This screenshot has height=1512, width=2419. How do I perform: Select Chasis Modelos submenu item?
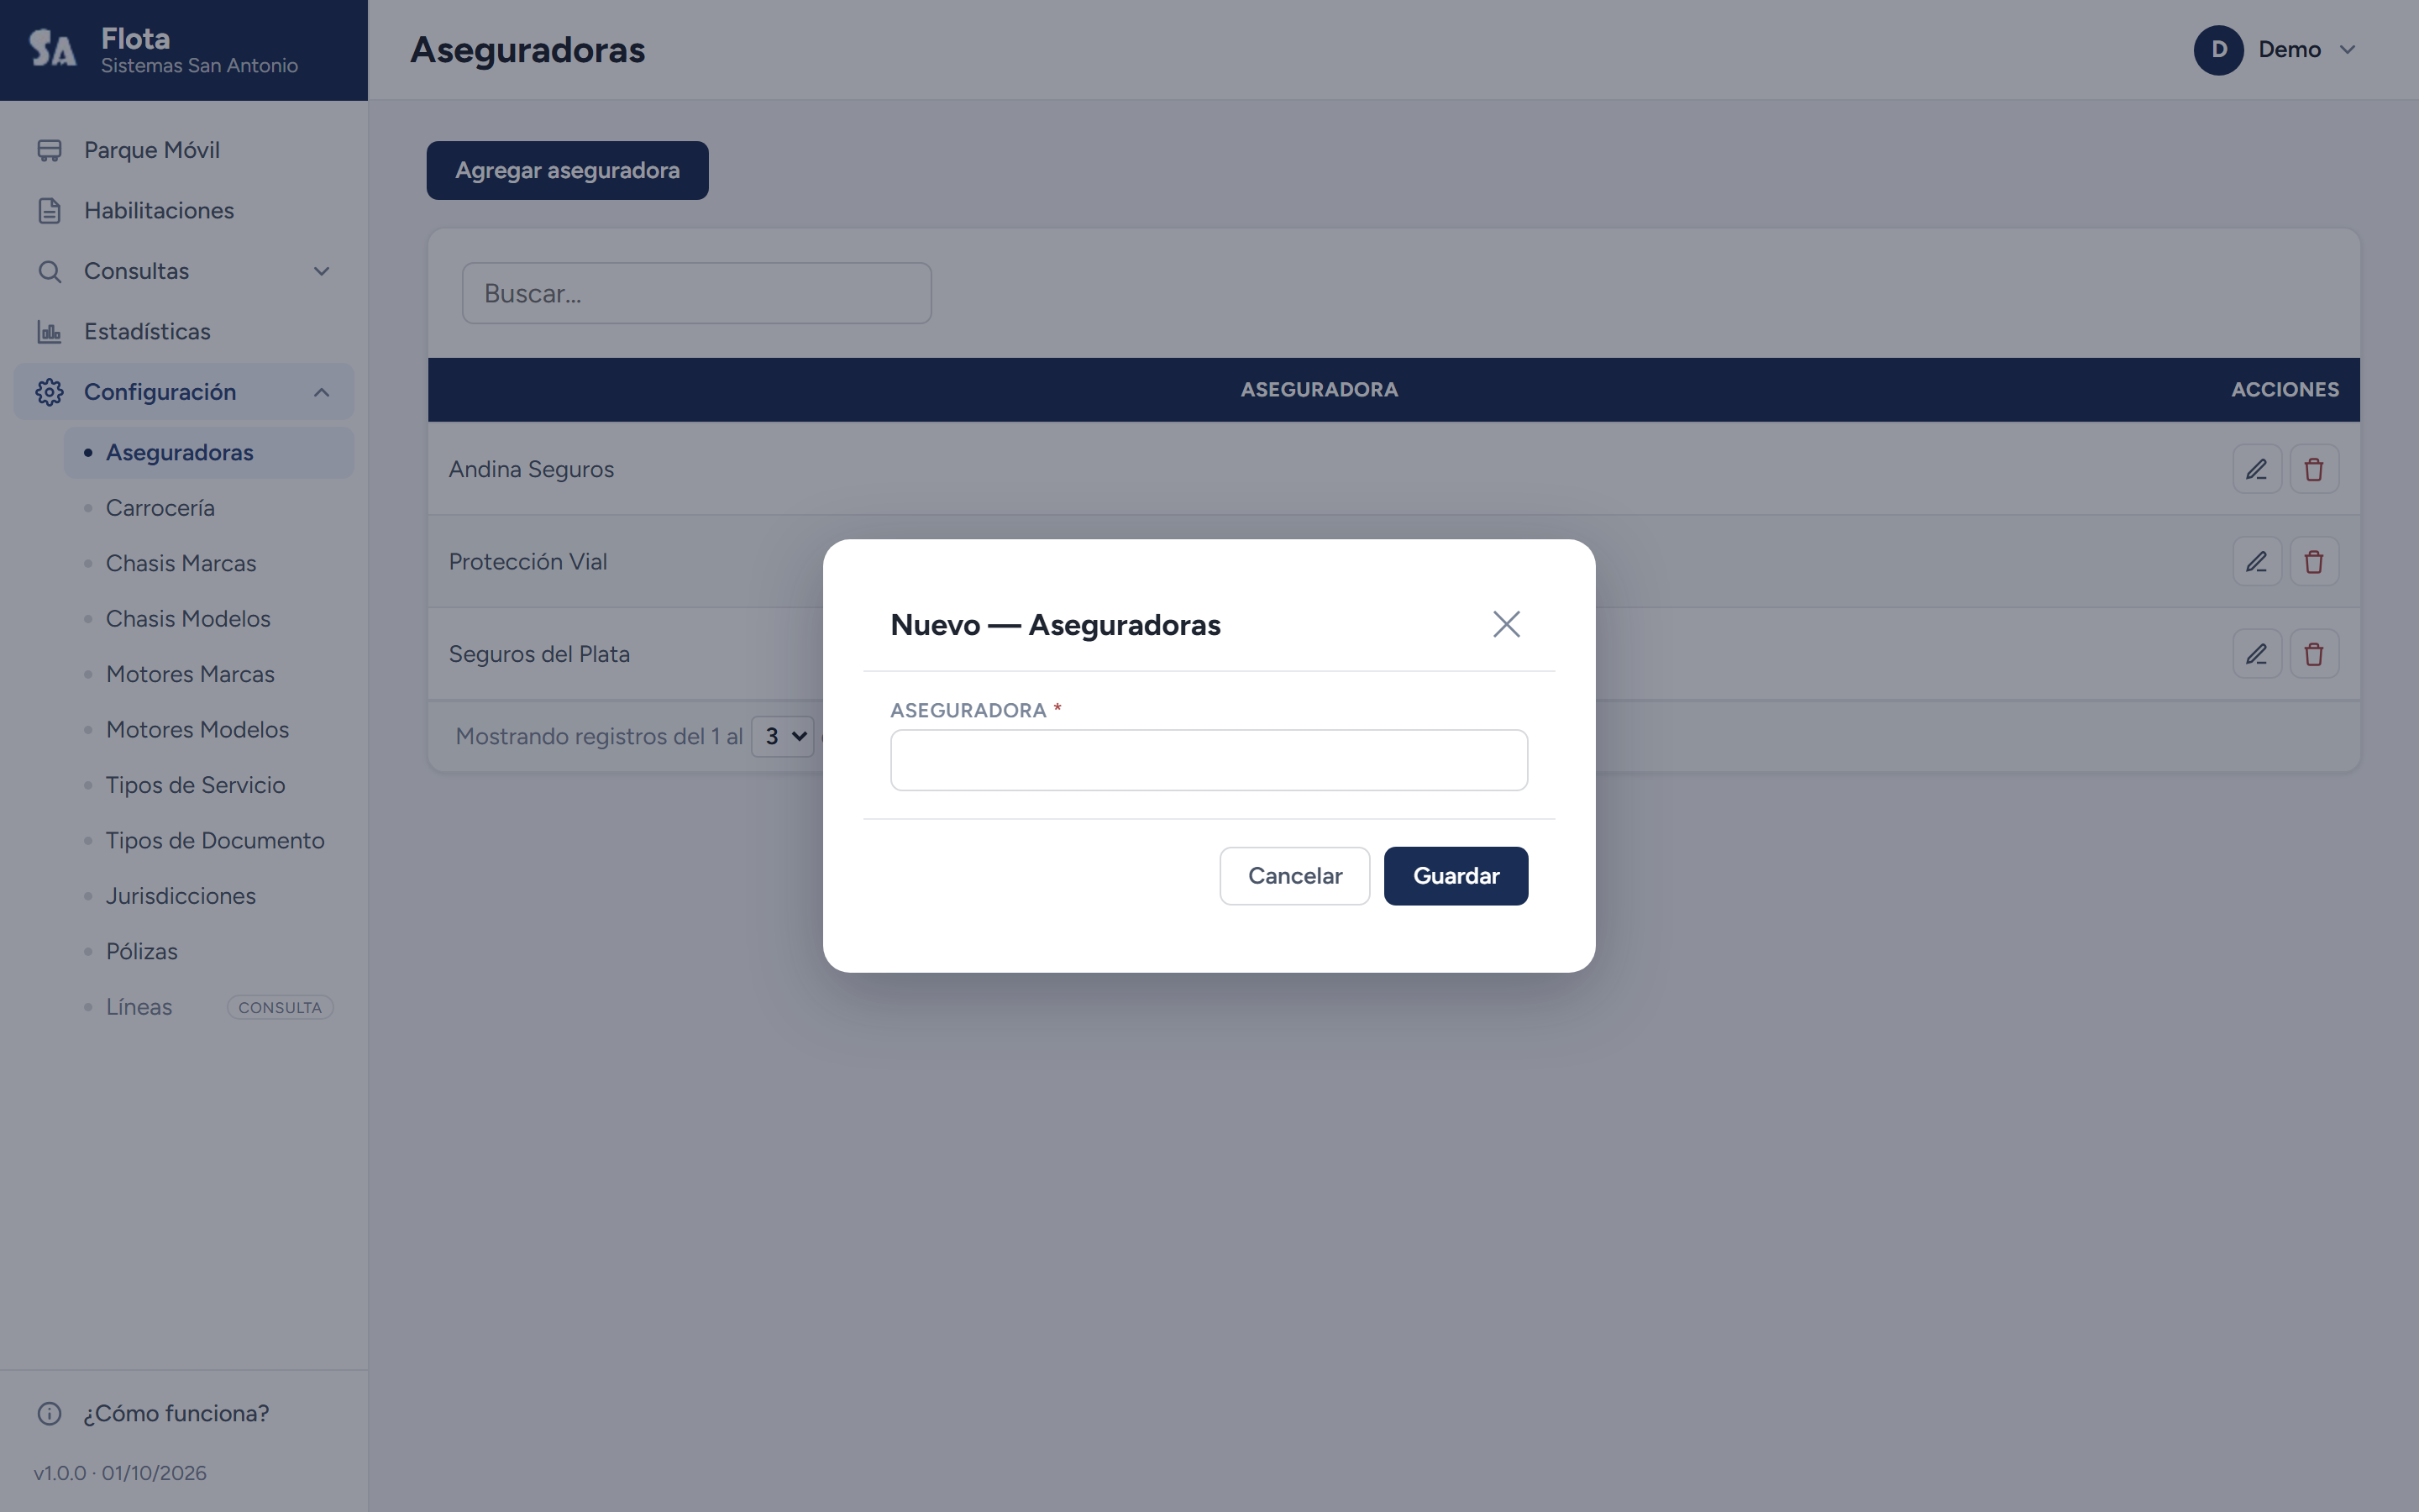pyautogui.click(x=209, y=619)
